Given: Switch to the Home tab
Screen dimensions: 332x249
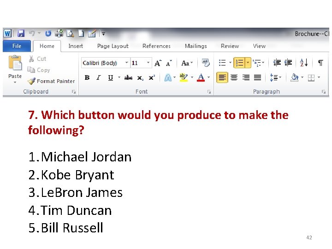Looking at the screenshot, I should pyautogui.click(x=47, y=46).
